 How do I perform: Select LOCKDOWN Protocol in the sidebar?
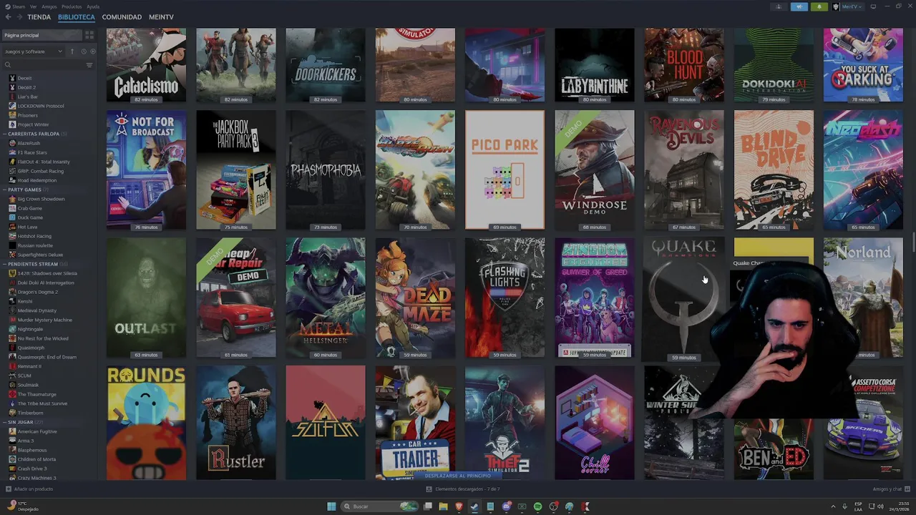click(x=40, y=106)
